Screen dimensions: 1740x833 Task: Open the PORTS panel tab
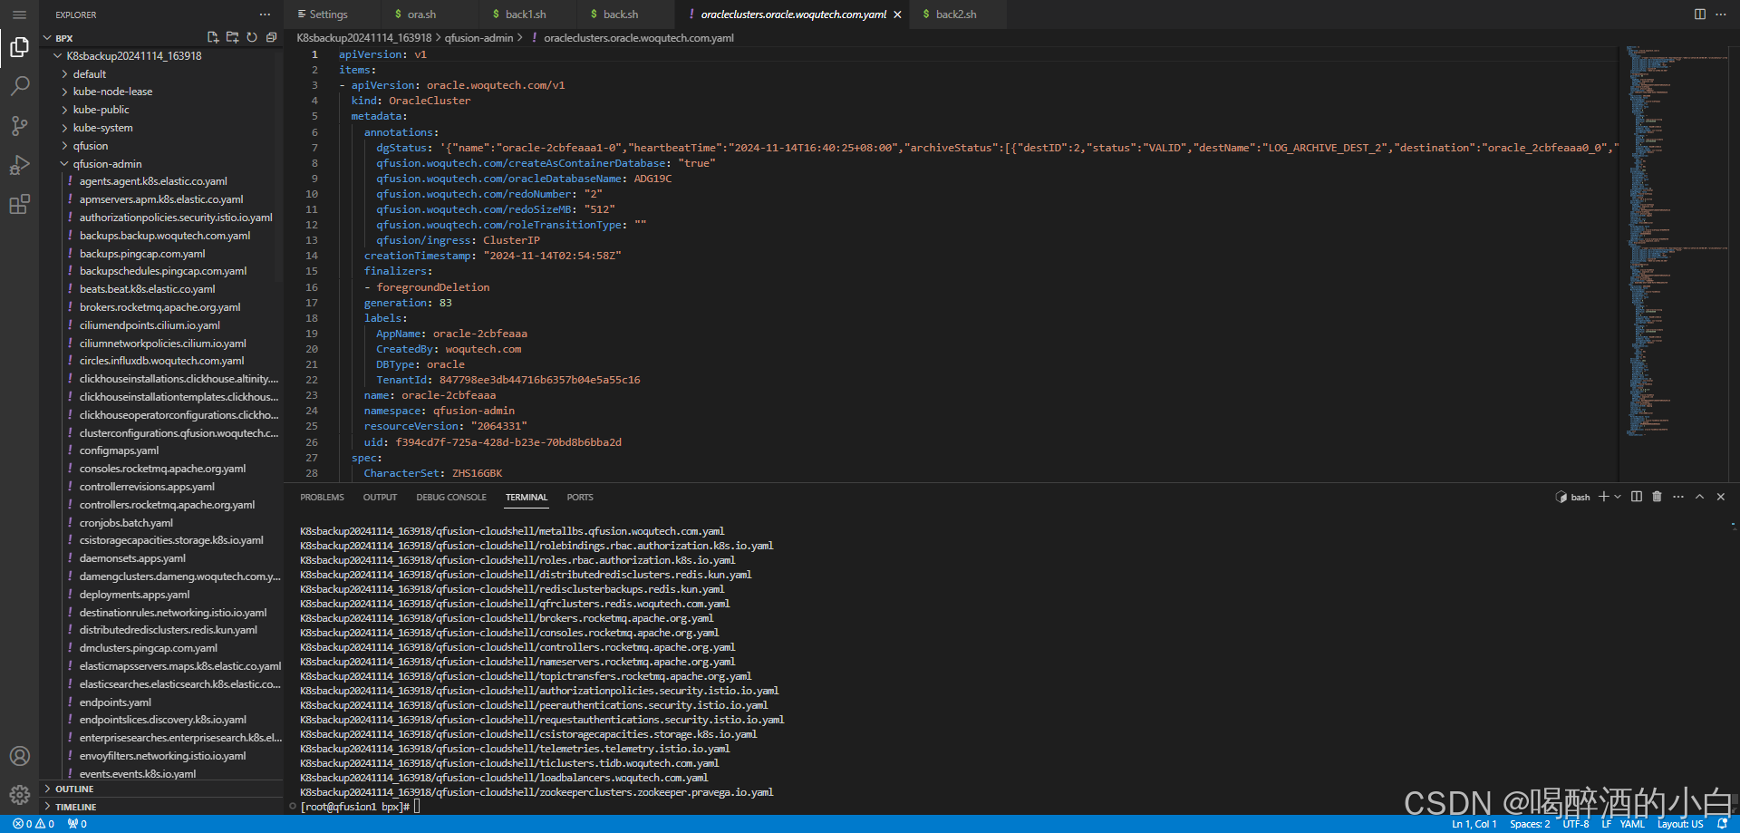click(x=580, y=498)
